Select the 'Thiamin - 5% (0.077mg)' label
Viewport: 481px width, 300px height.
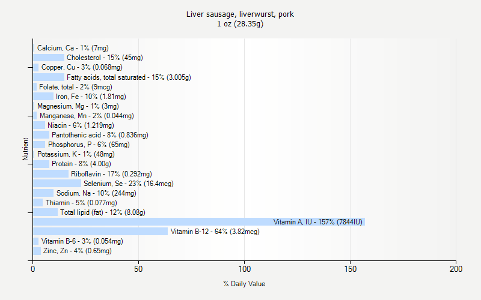[81, 203]
